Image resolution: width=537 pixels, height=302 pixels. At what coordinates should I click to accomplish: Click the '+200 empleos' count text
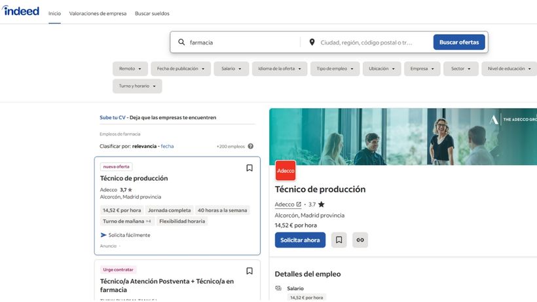[x=231, y=146]
